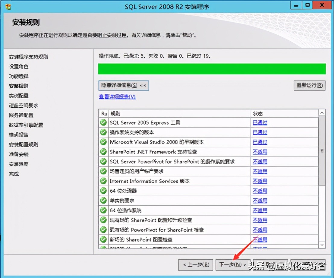Click check icon for 现有场的 PowerPivot for SharePoint 检查
This screenshot has height=278, width=334.
(x=103, y=230)
